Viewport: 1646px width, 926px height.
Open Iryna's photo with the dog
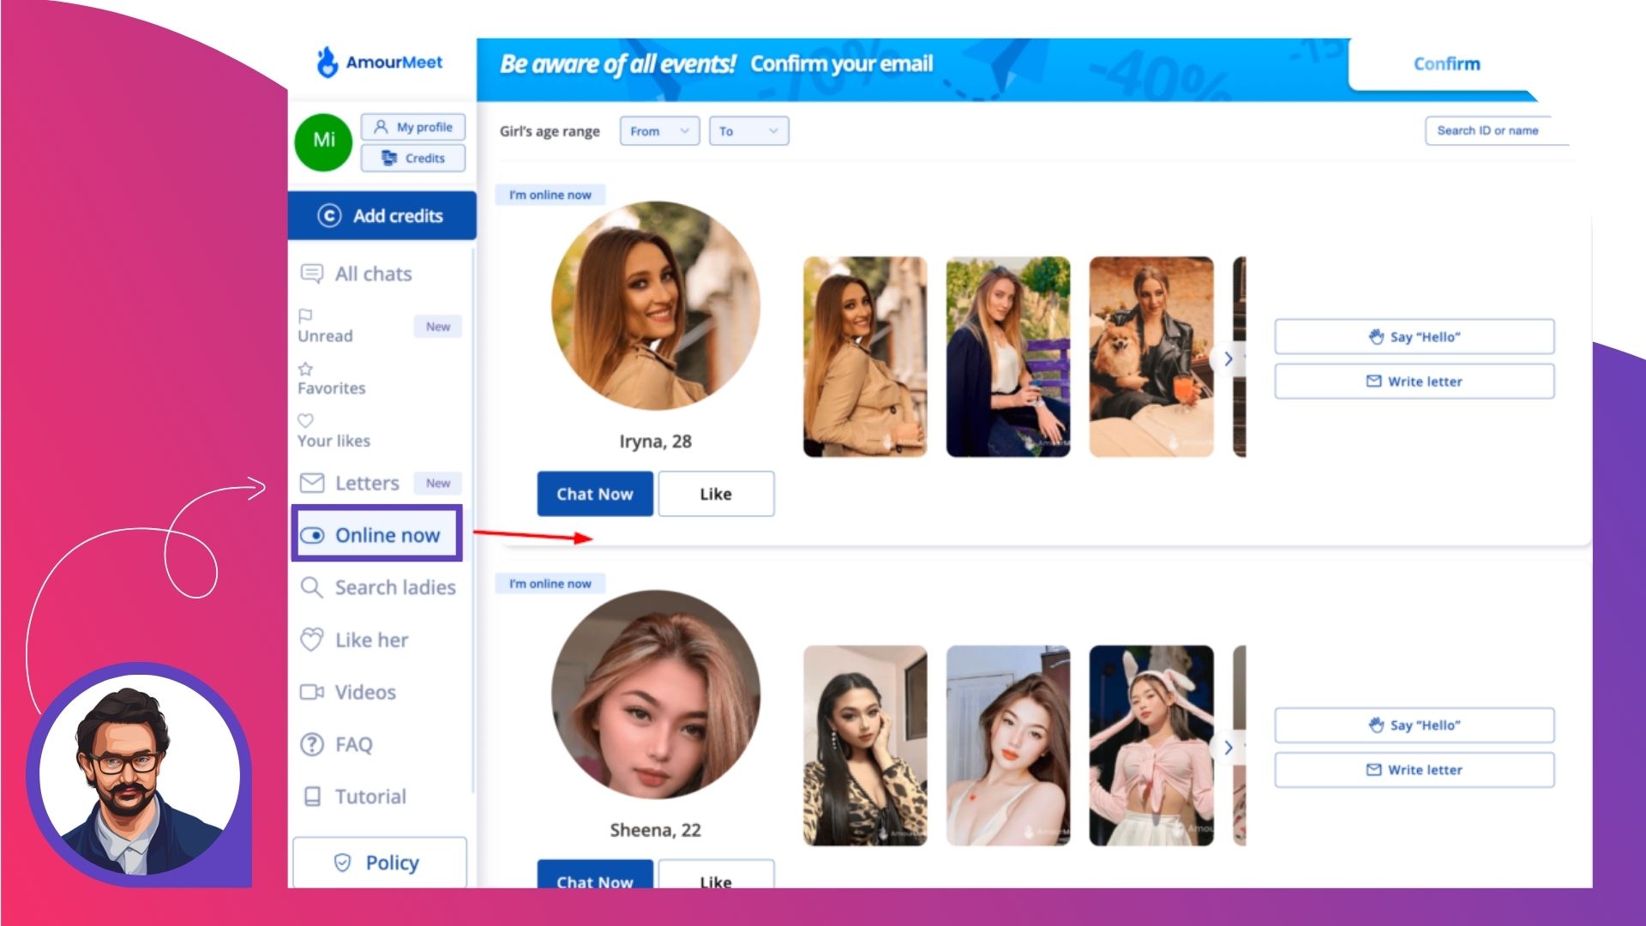(1151, 357)
